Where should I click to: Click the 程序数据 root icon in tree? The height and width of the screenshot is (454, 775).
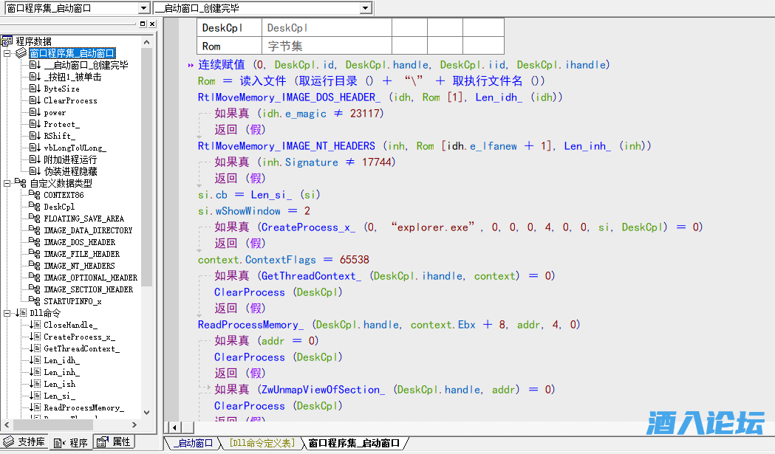8,41
